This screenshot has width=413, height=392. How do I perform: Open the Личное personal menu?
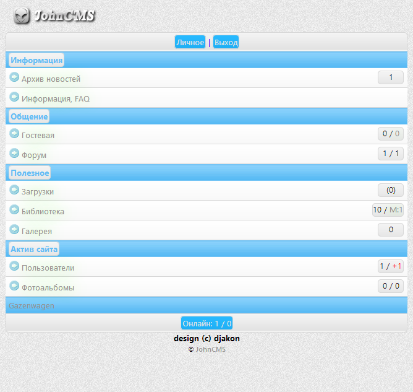190,42
